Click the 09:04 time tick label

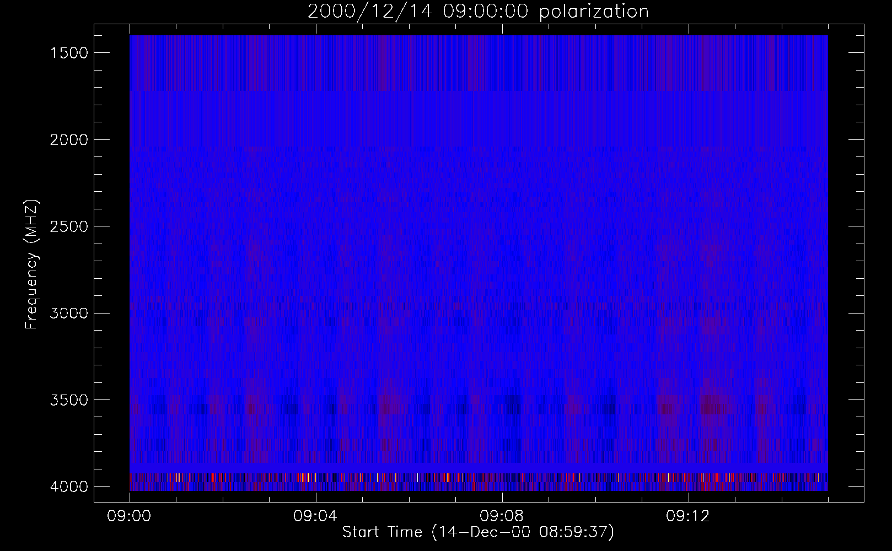click(316, 516)
